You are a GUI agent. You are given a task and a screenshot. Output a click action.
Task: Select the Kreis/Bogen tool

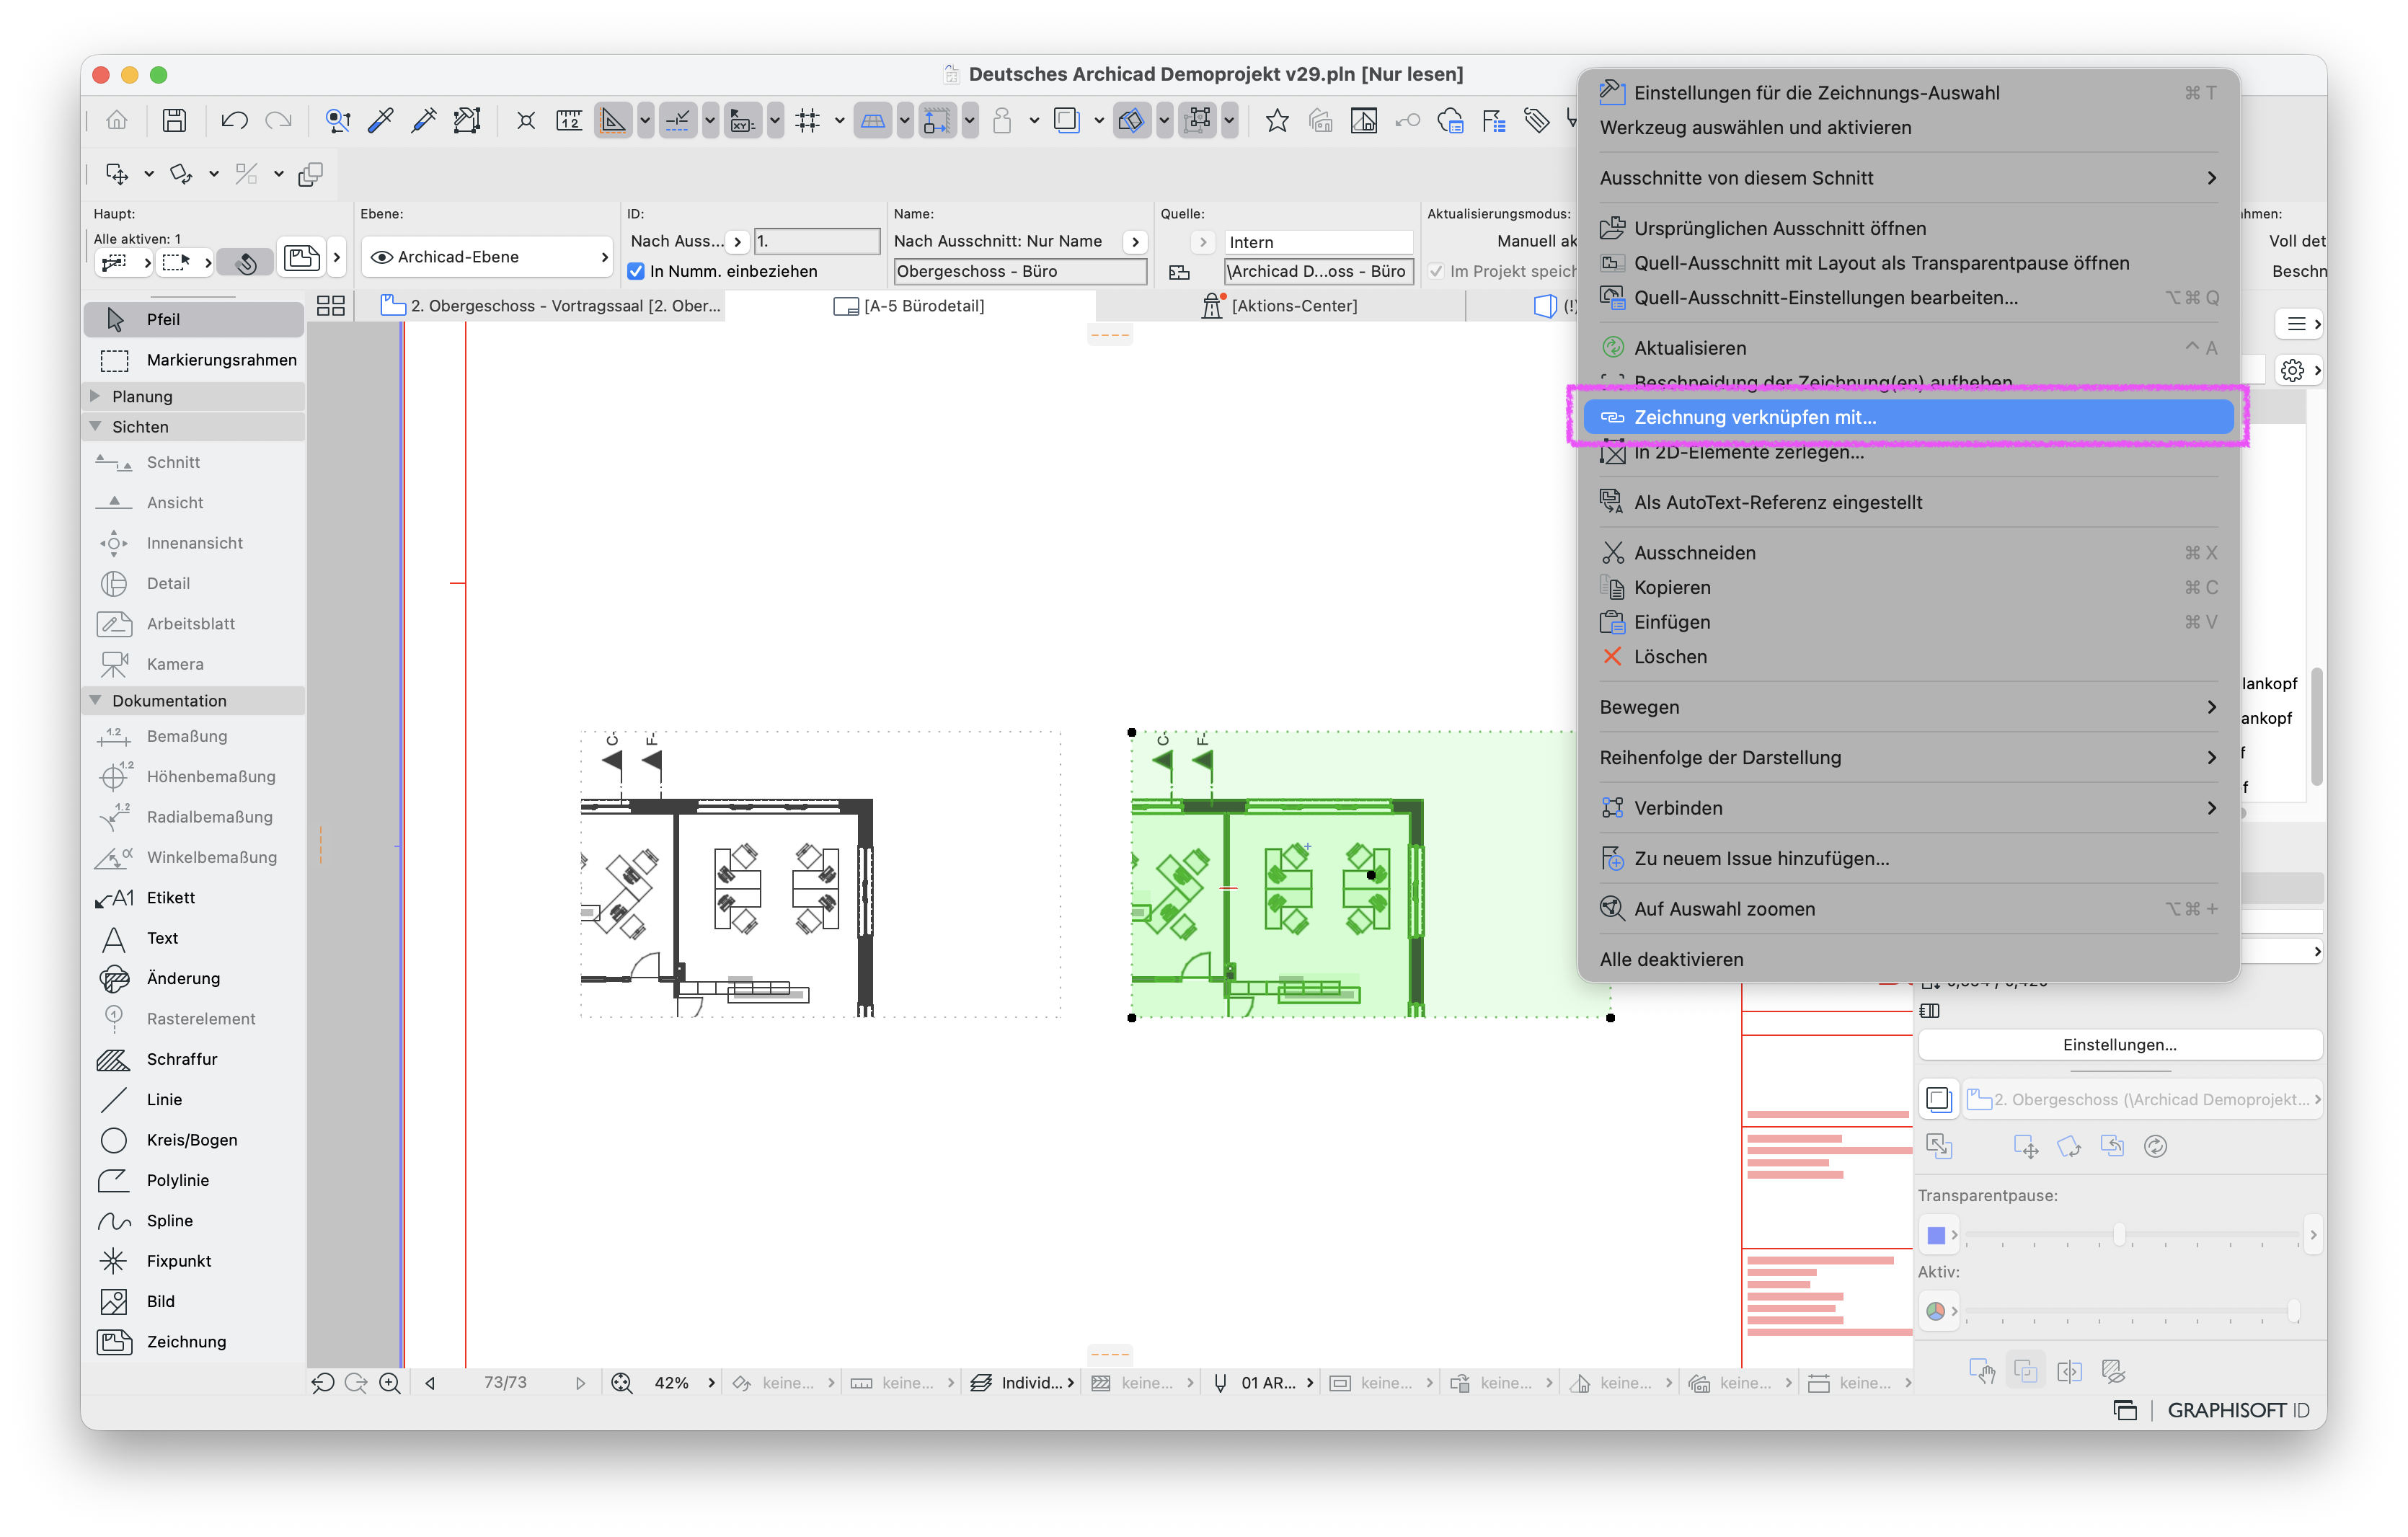tap(193, 1139)
